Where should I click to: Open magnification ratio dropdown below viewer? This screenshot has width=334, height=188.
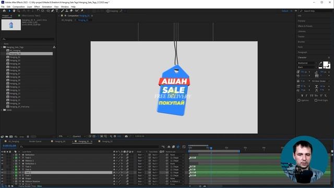64,136
